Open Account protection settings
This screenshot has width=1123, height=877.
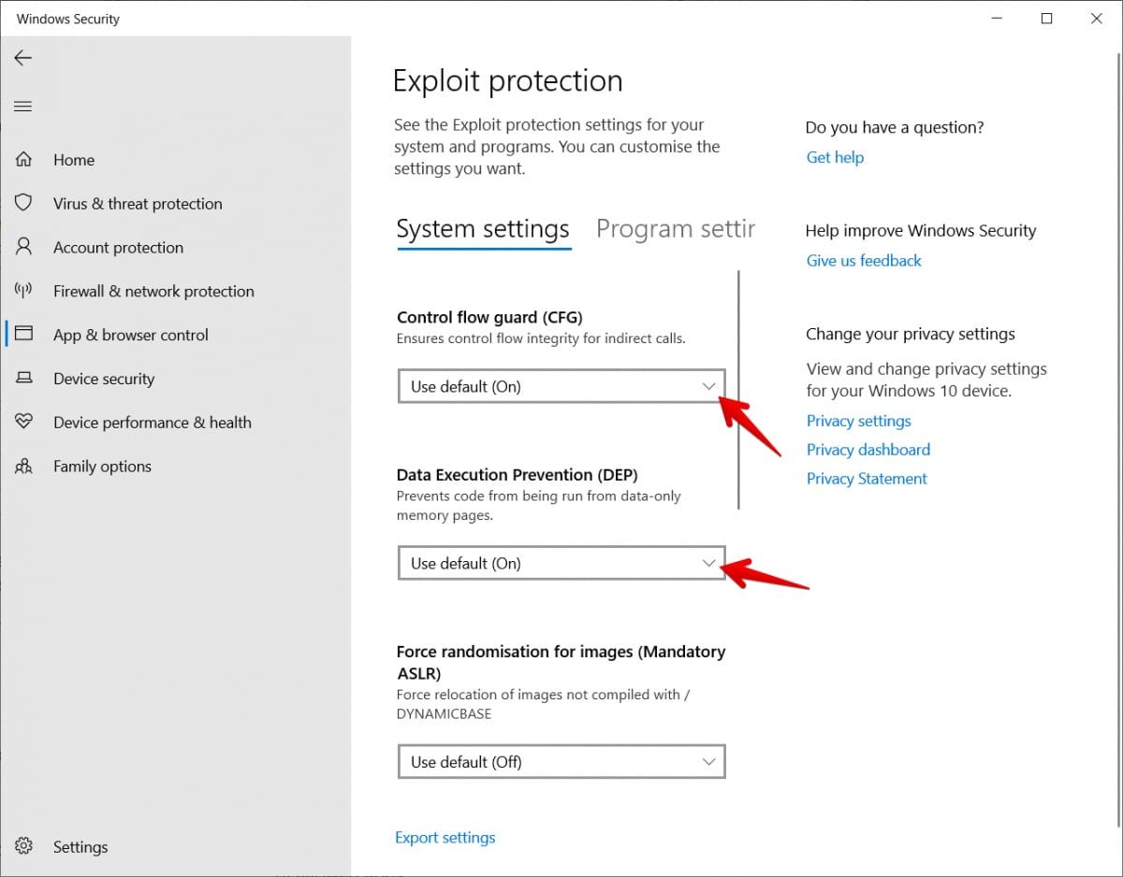click(x=118, y=247)
